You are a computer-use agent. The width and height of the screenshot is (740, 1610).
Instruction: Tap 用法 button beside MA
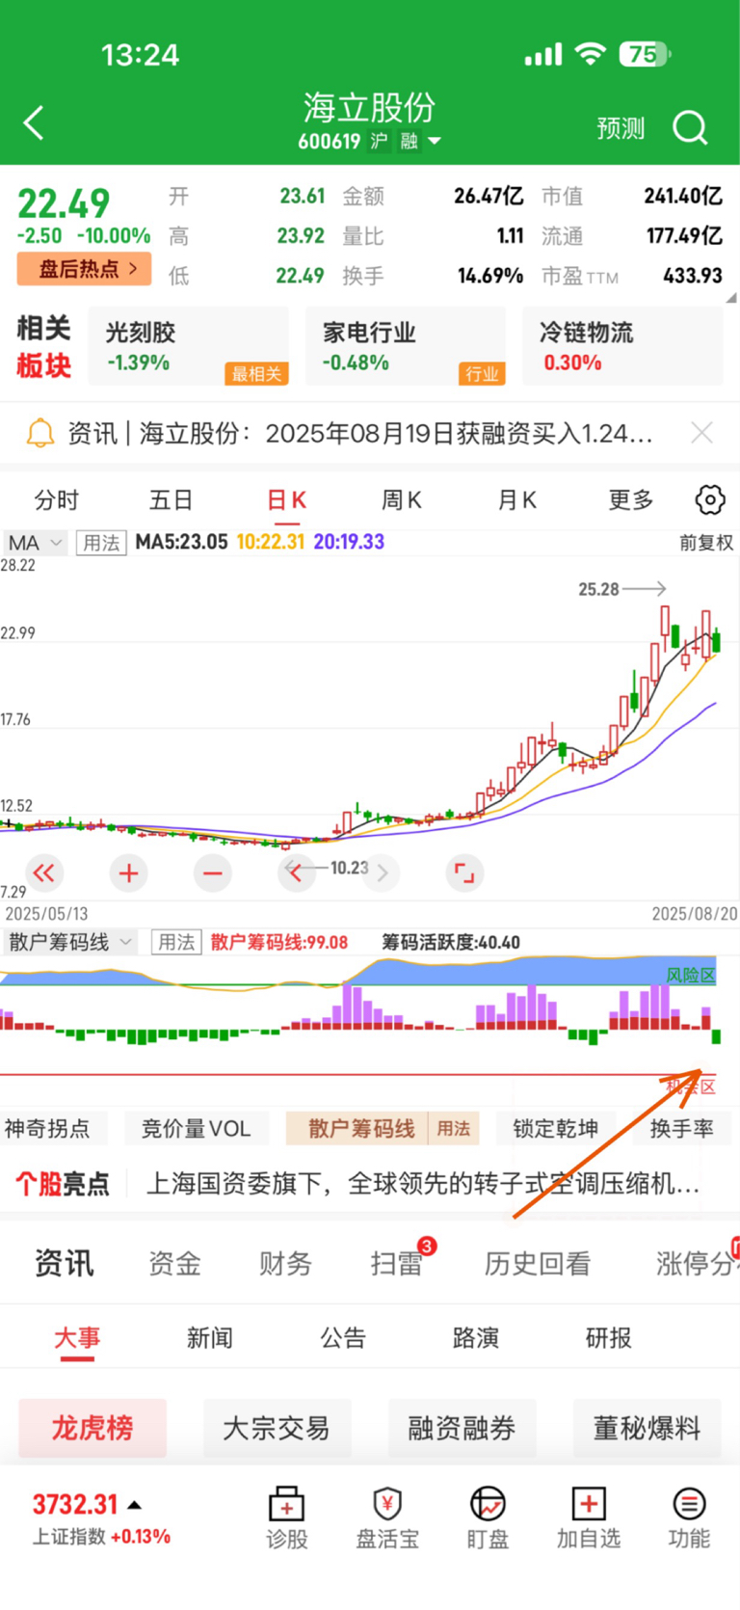point(101,543)
